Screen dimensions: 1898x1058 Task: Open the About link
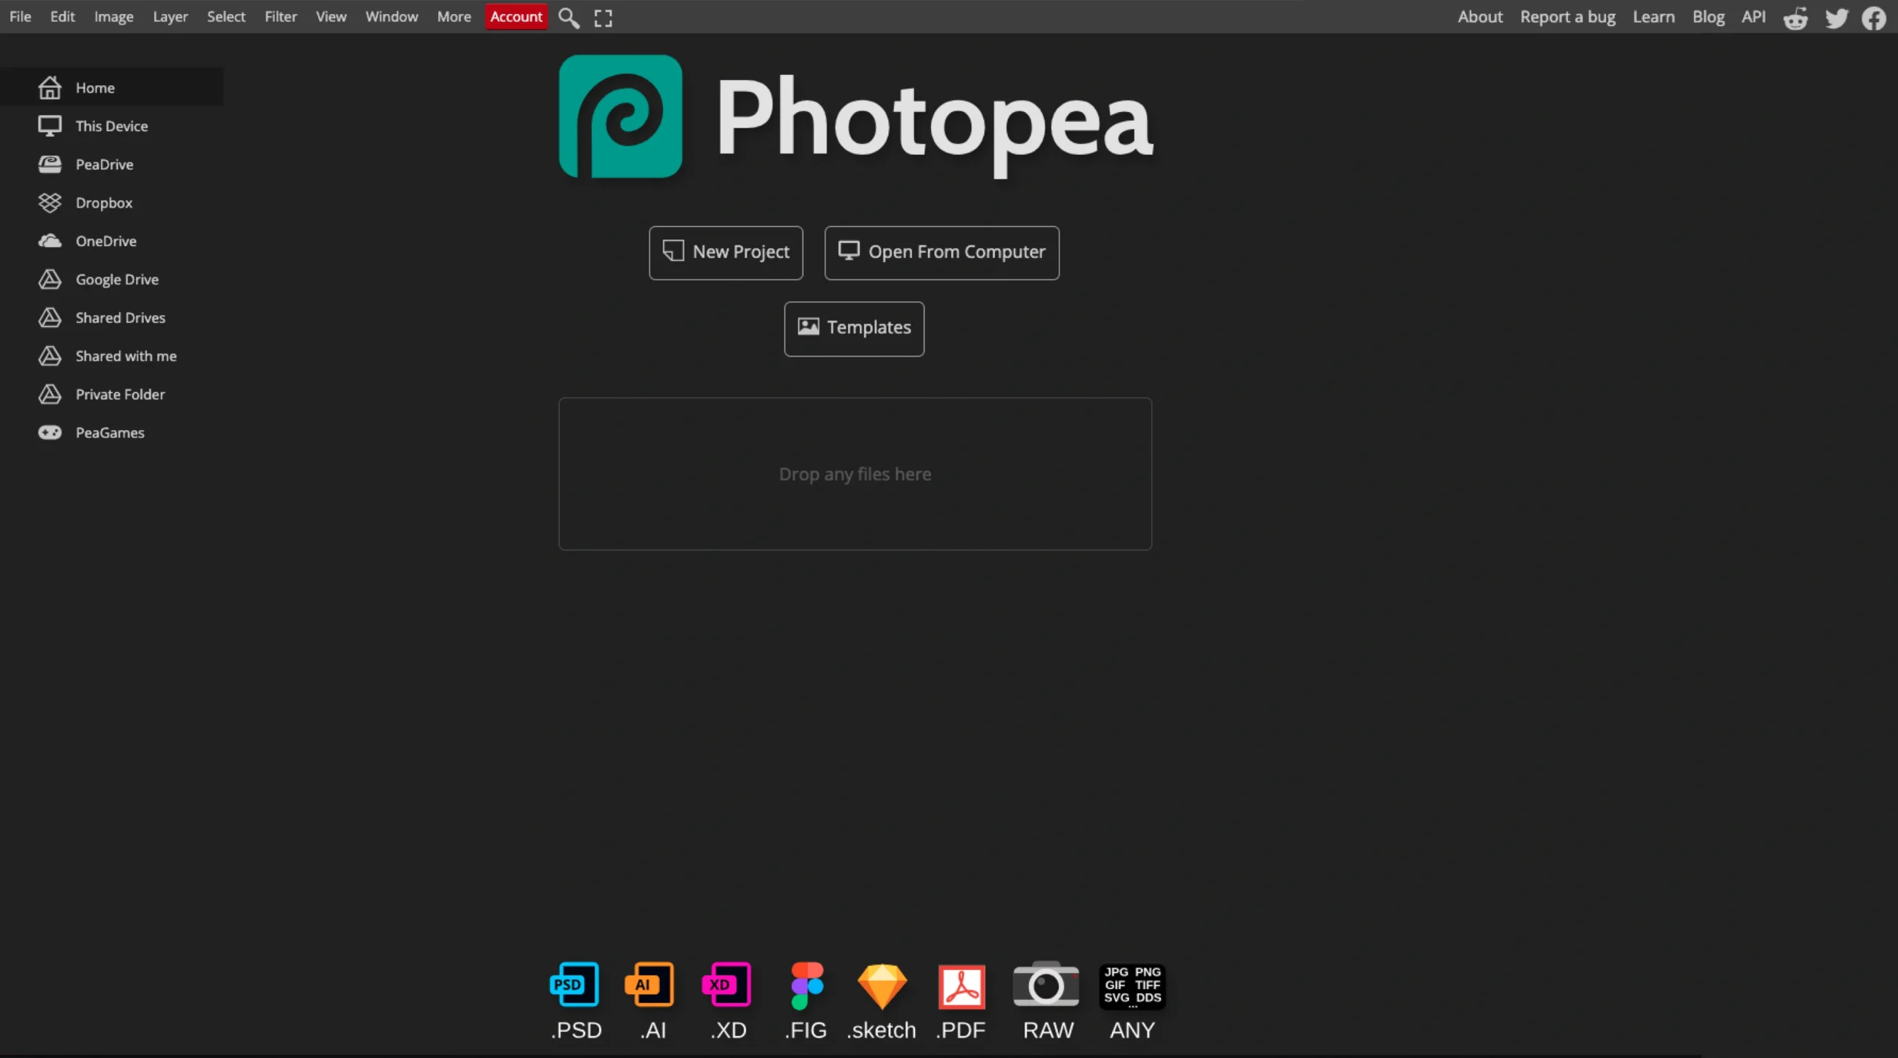pos(1480,16)
